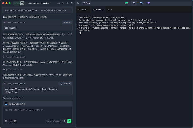Open the new terminal type dropdown arrow

coord(111,10)
